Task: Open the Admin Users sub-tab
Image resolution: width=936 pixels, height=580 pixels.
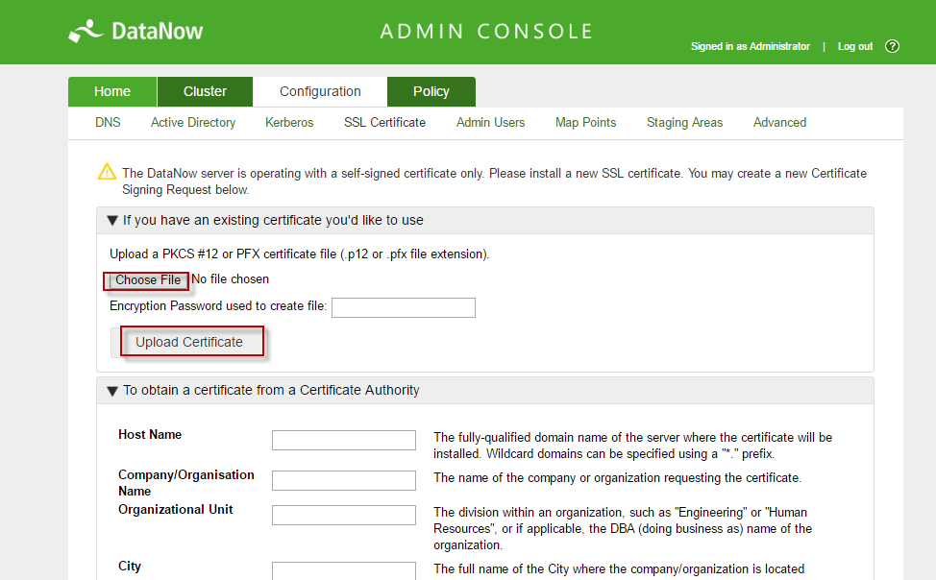Action: click(490, 122)
